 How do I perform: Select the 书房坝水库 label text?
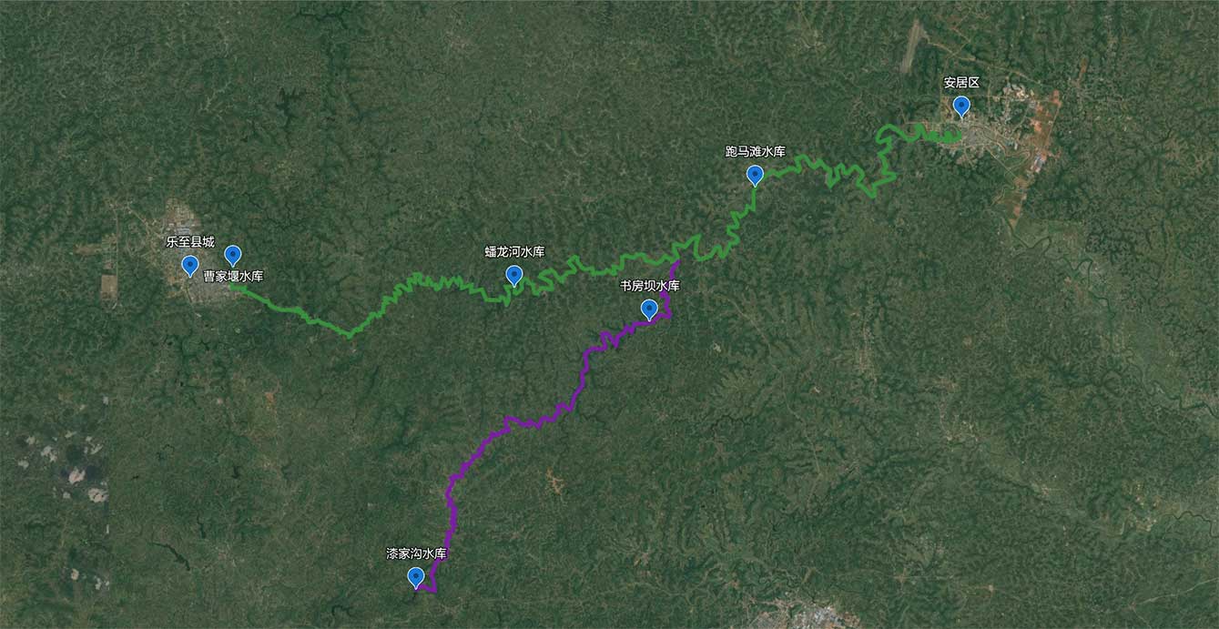(650, 286)
